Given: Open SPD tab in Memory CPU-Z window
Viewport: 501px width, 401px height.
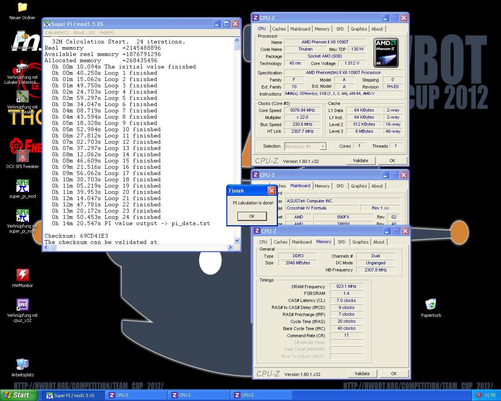Looking at the screenshot, I should coord(342,242).
